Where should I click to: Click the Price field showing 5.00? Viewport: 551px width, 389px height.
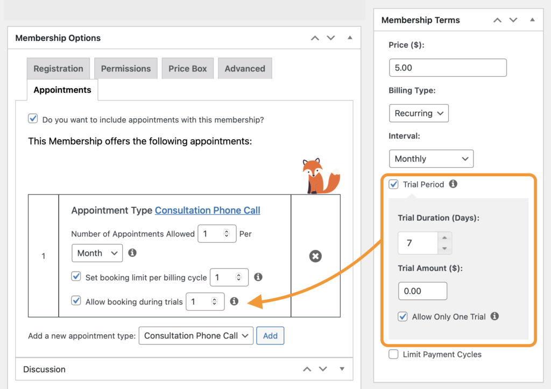click(448, 68)
